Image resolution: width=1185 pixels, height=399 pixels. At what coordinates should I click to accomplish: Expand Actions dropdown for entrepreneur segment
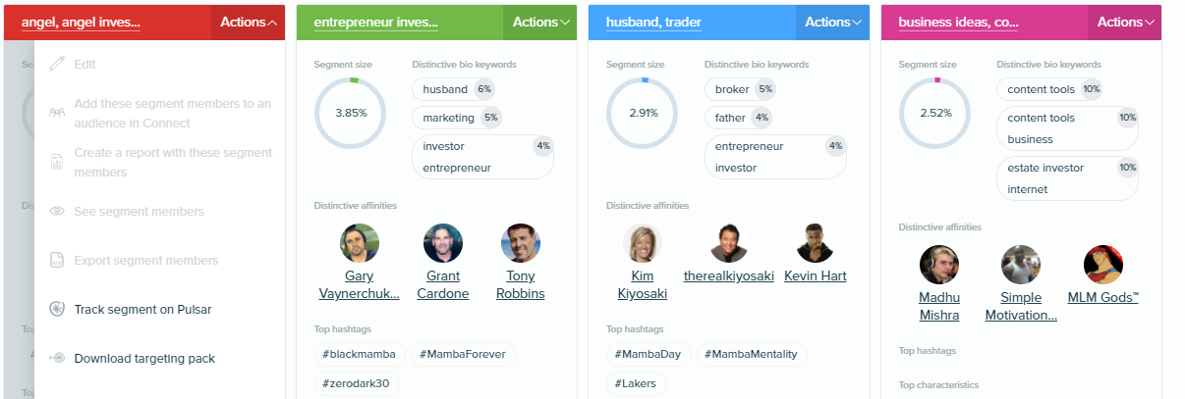539,22
